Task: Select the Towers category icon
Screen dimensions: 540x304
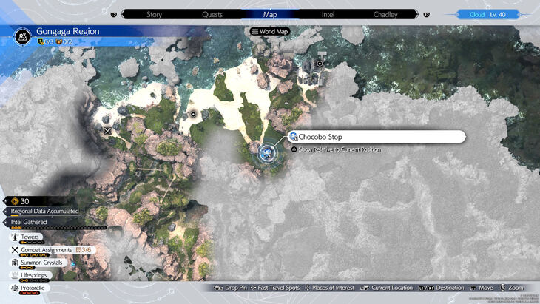Action: coord(14,236)
